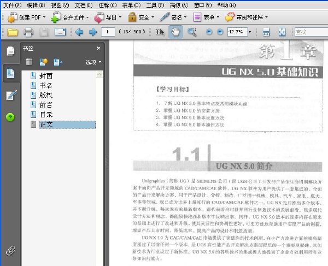Open the zoom percentage dropdown arrow

[x=250, y=32]
